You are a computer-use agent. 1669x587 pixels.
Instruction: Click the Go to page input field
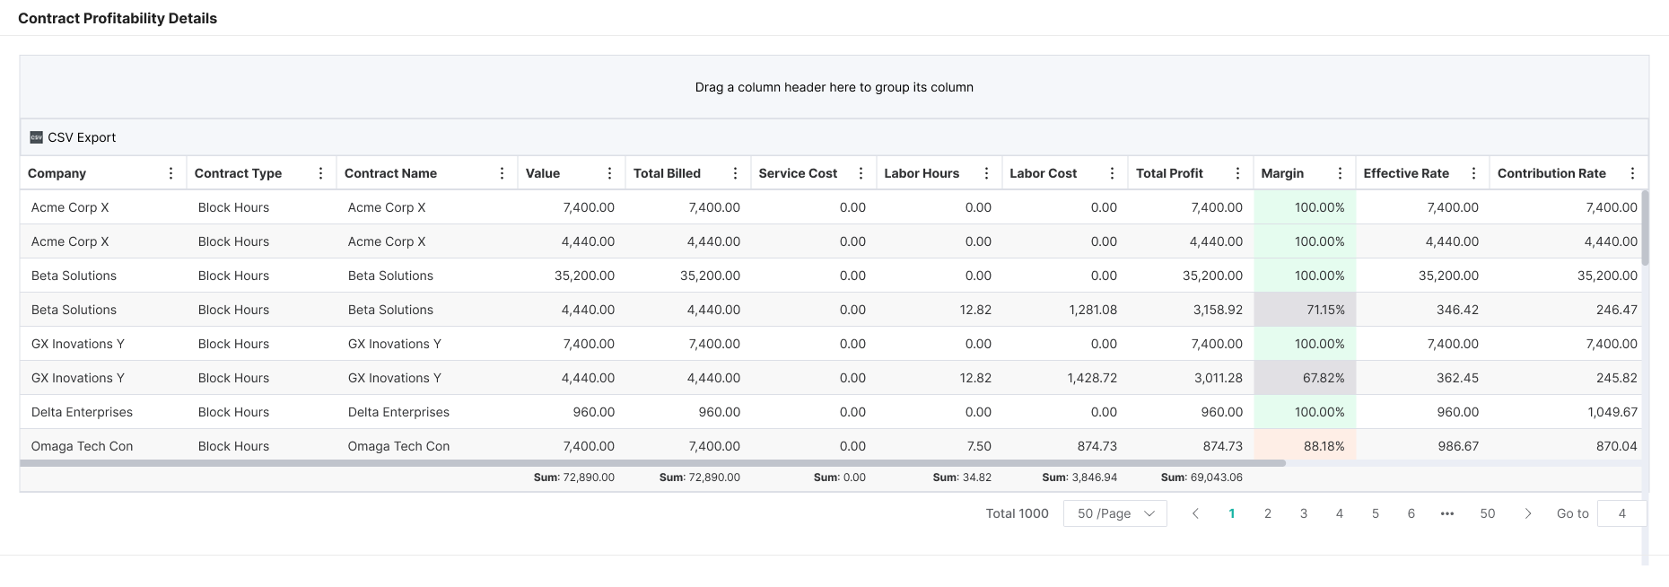pyautogui.click(x=1621, y=513)
